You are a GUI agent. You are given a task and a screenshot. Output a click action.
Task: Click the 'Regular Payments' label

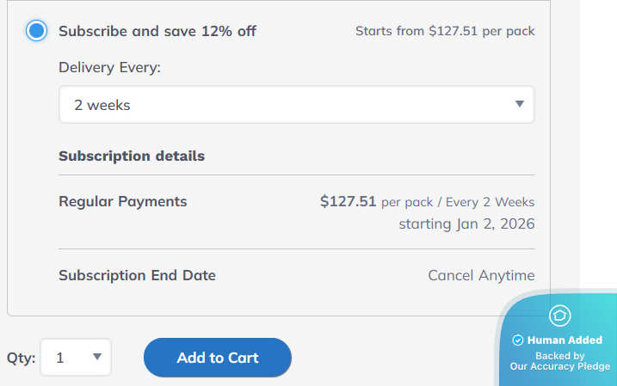(x=123, y=202)
